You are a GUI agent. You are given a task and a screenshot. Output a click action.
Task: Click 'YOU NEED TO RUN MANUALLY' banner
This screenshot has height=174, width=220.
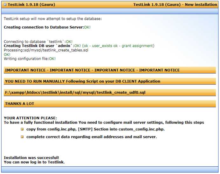[110, 81]
